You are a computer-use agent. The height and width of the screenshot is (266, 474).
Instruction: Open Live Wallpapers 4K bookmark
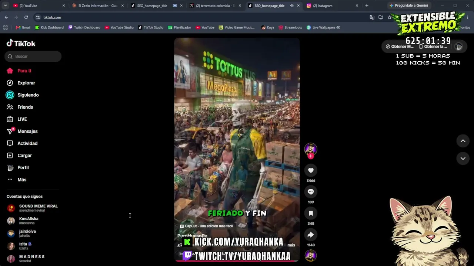323,27
